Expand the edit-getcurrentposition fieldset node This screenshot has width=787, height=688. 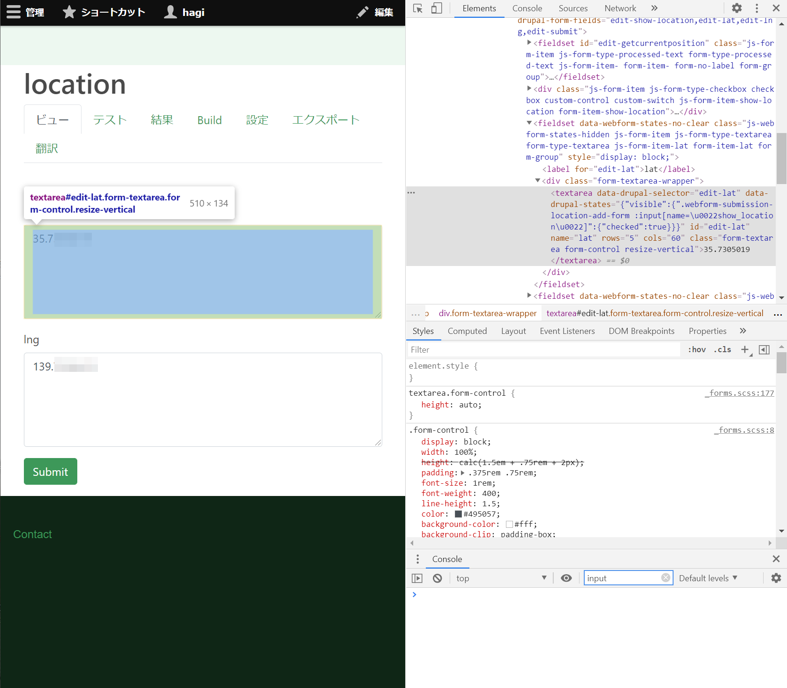(529, 43)
